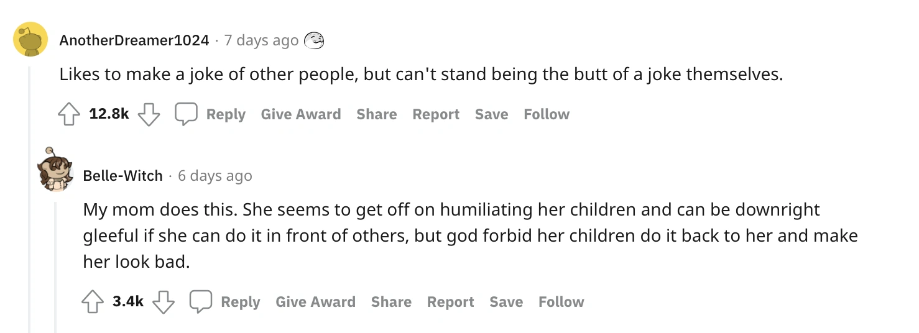Follow AnotherDreamer1024's comment thread
Screen dimensions: 919x333
coord(547,114)
